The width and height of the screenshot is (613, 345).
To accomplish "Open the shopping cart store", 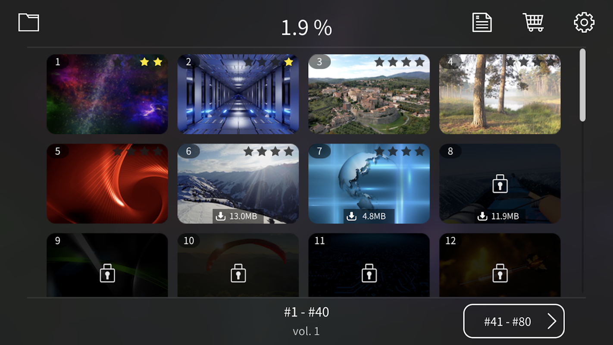I will [x=533, y=22].
